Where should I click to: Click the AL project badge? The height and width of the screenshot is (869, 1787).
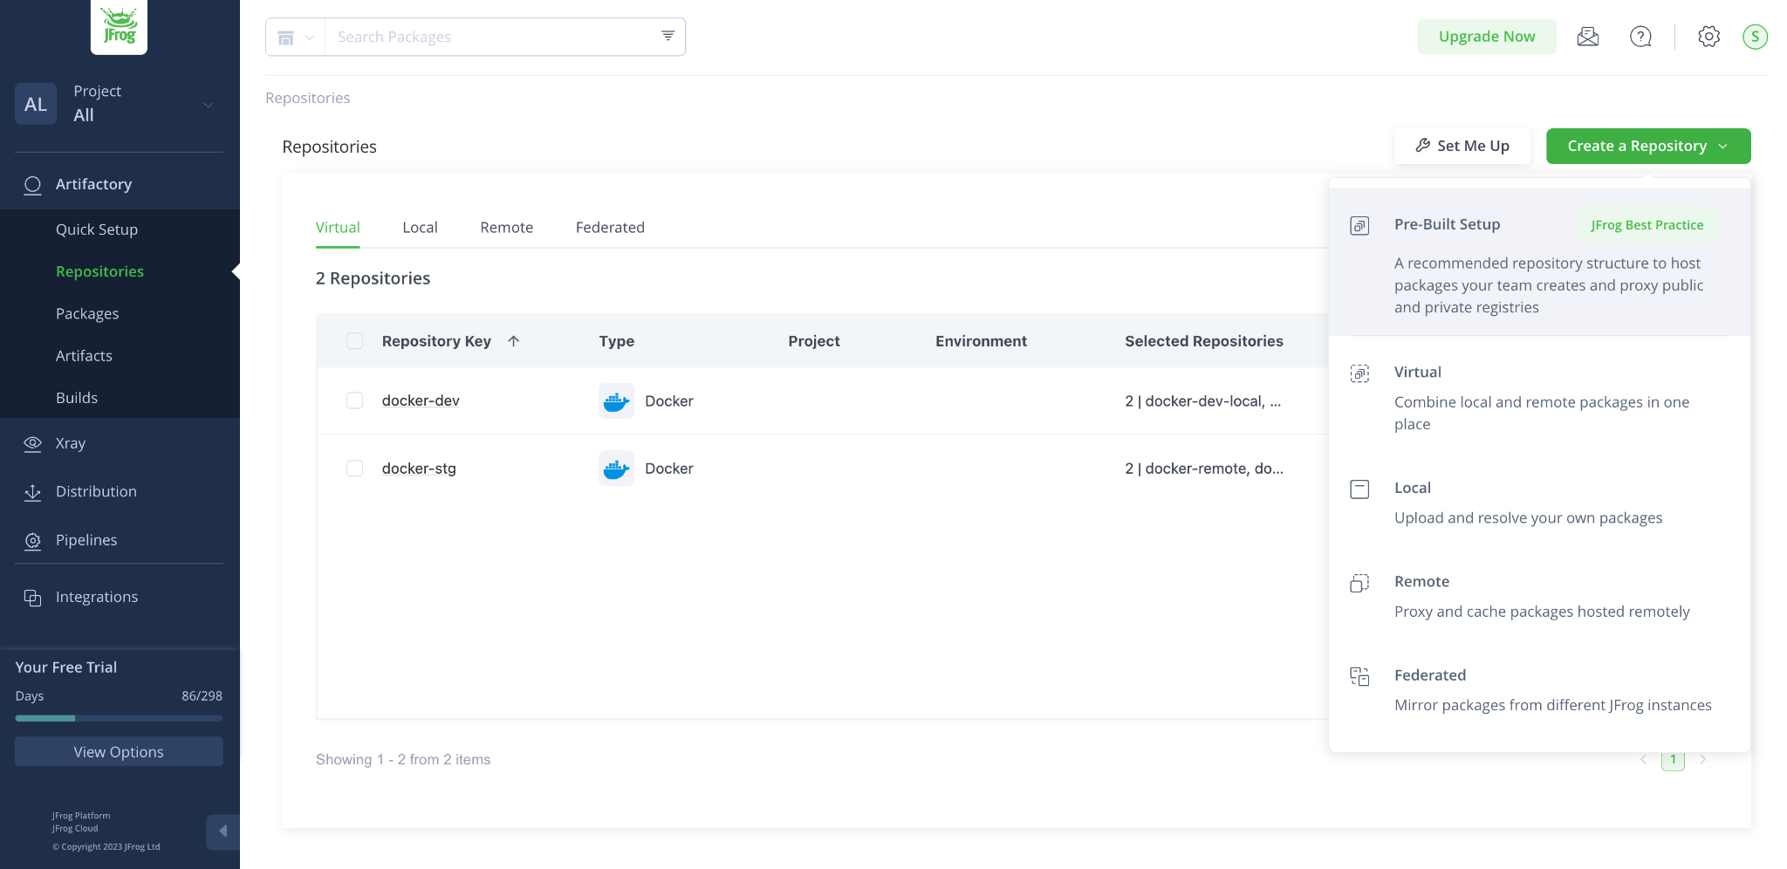36,104
